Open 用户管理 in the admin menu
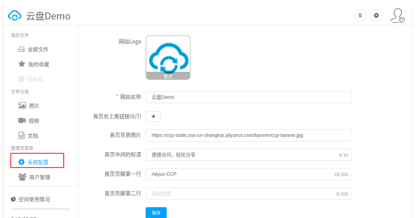Viewport: 419px width, 218px height. [39, 177]
